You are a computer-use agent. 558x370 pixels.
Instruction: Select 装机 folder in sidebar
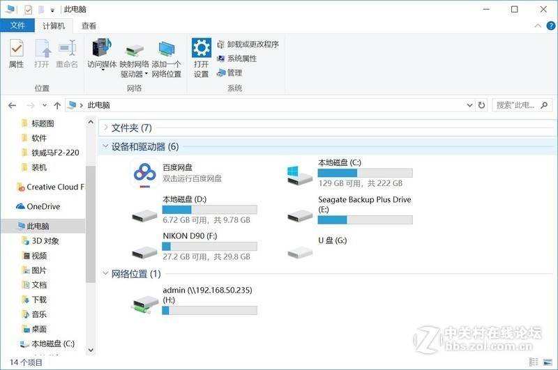[x=34, y=167]
